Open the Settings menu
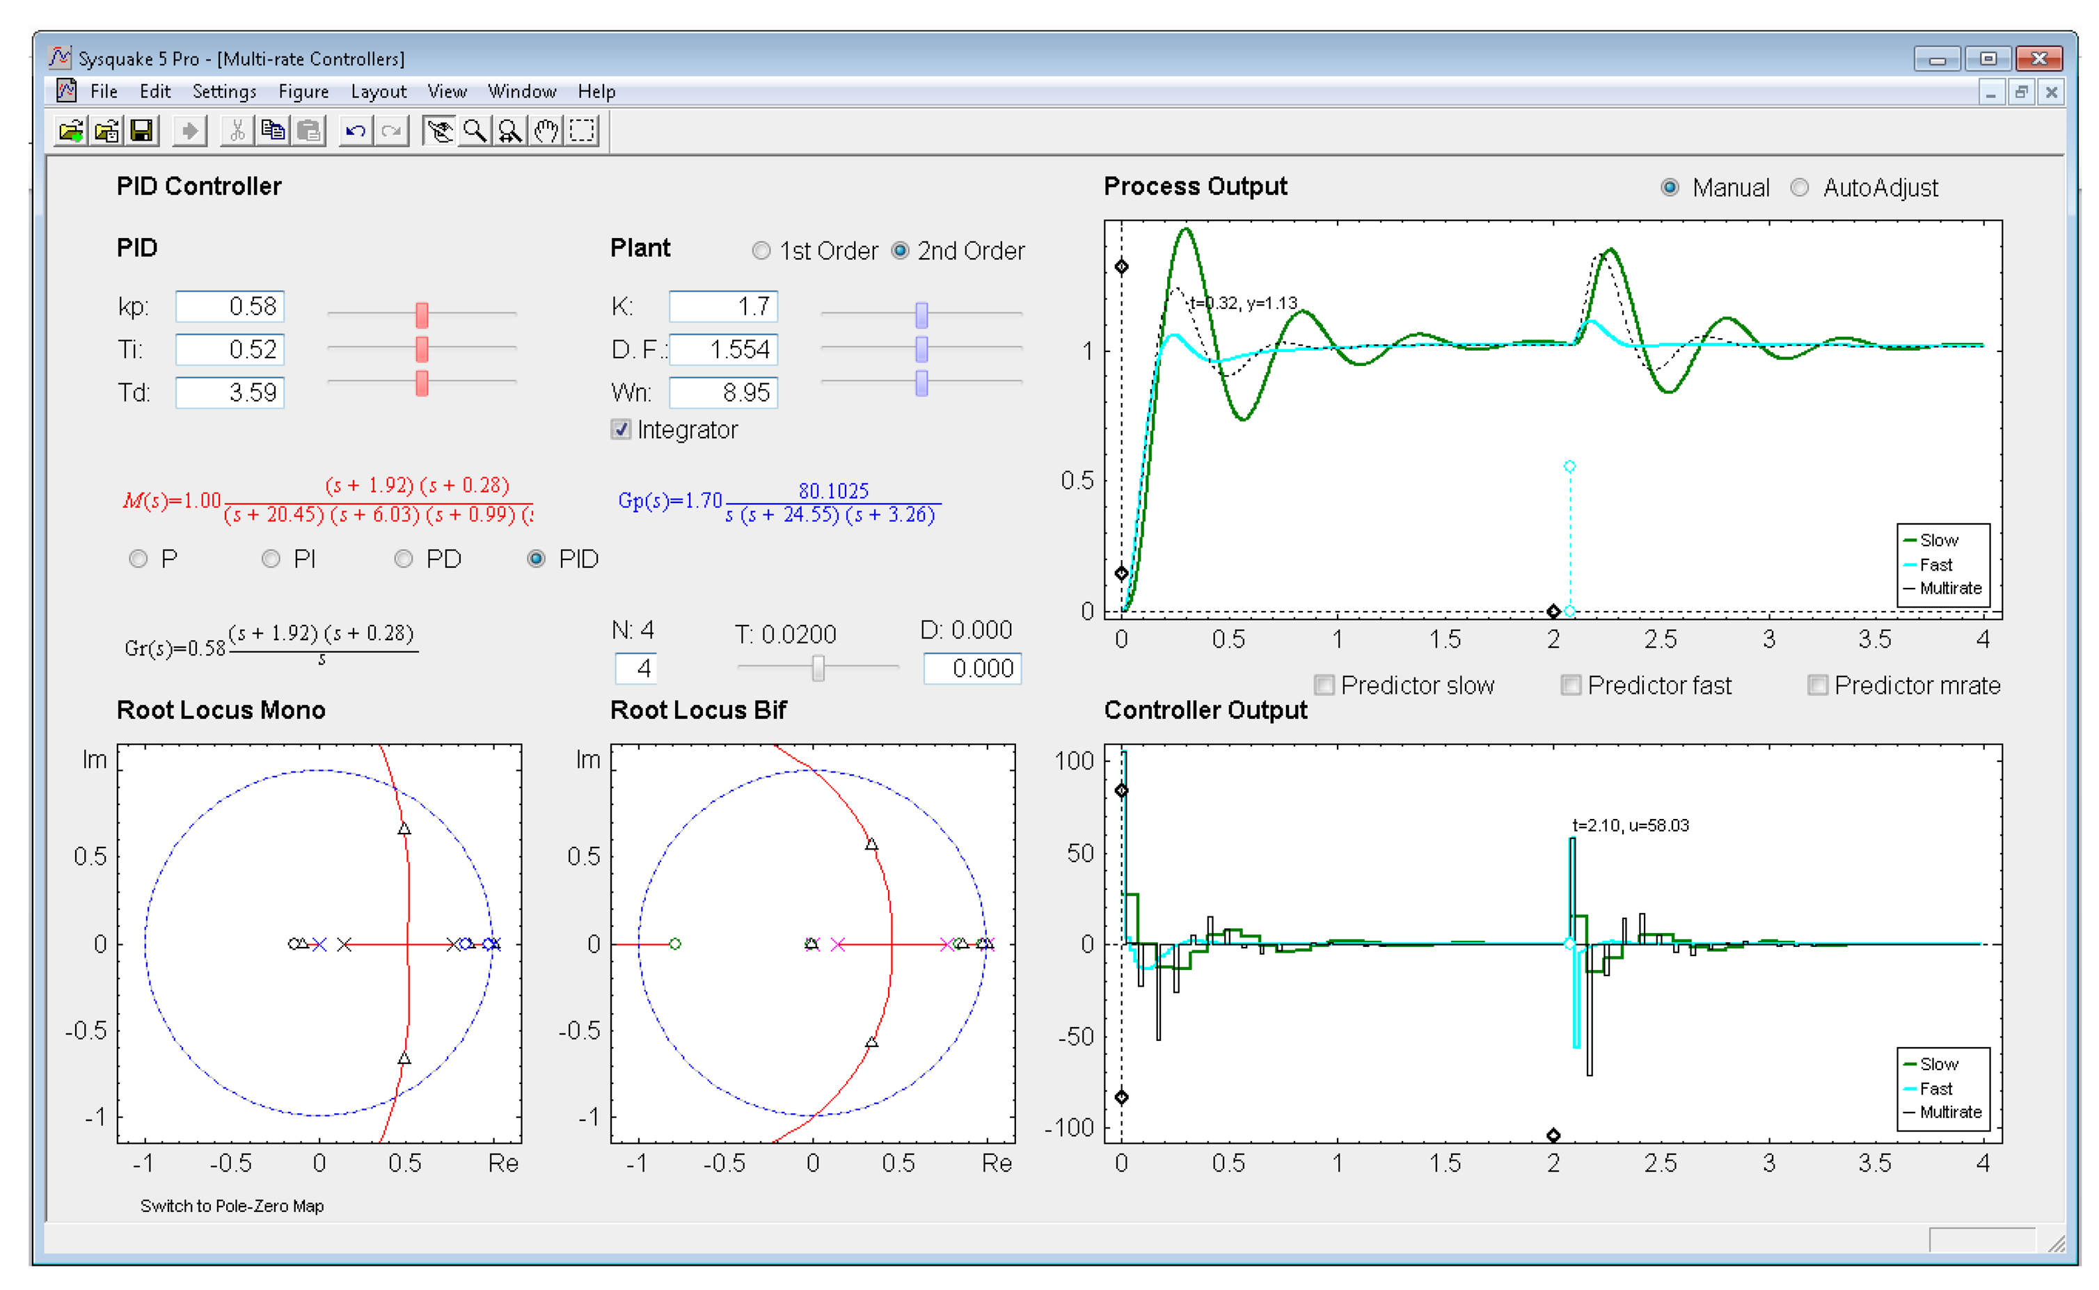 tap(223, 91)
